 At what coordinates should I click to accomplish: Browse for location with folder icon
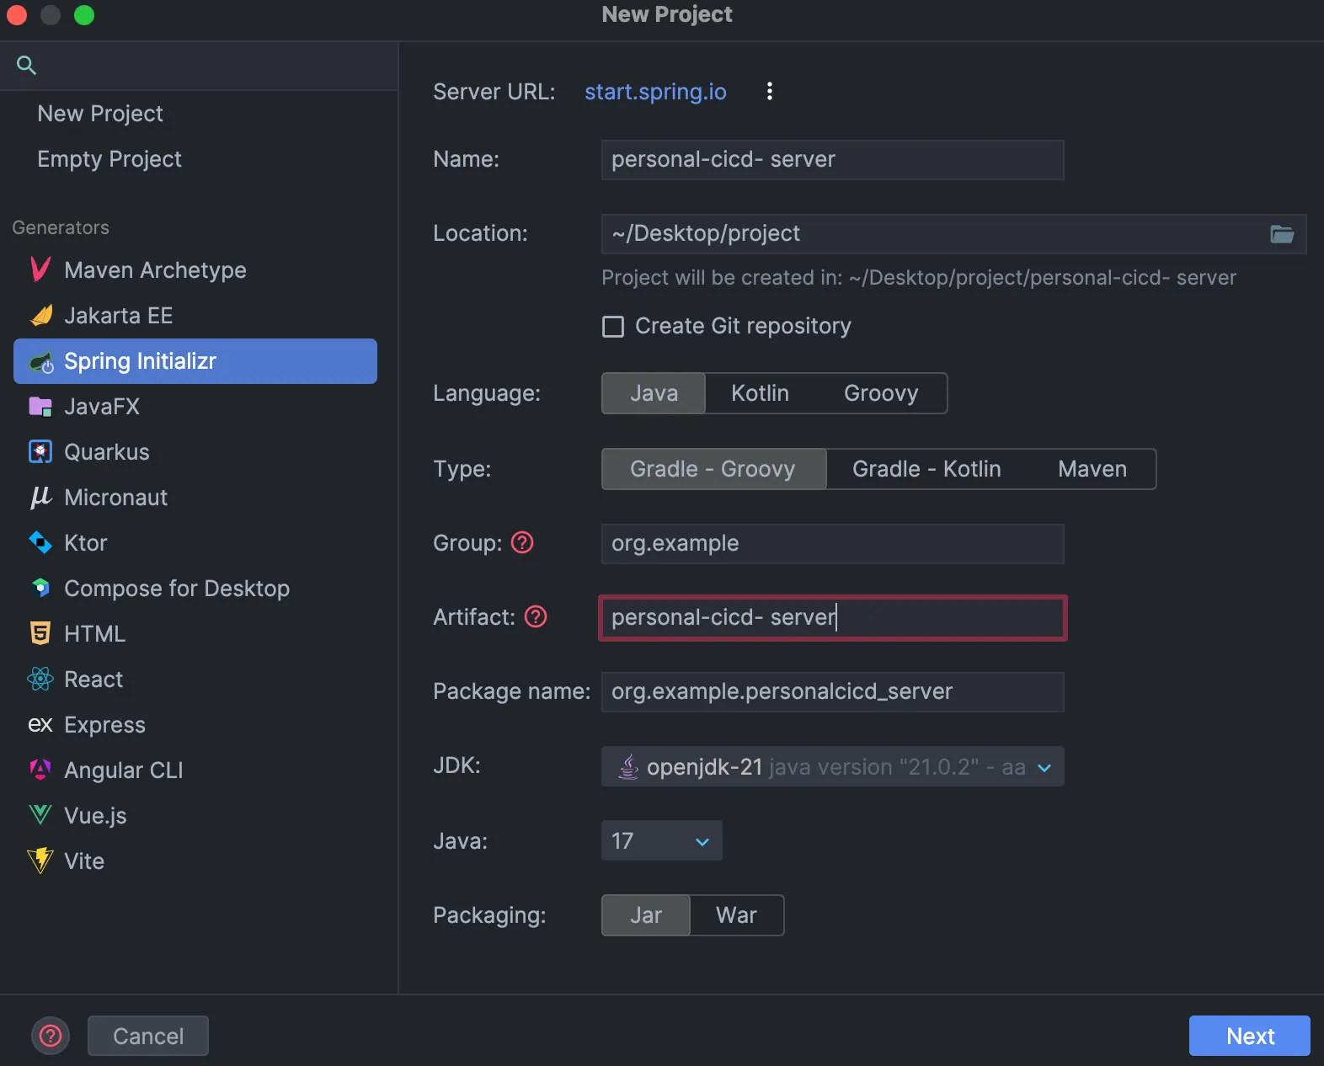[1282, 234]
